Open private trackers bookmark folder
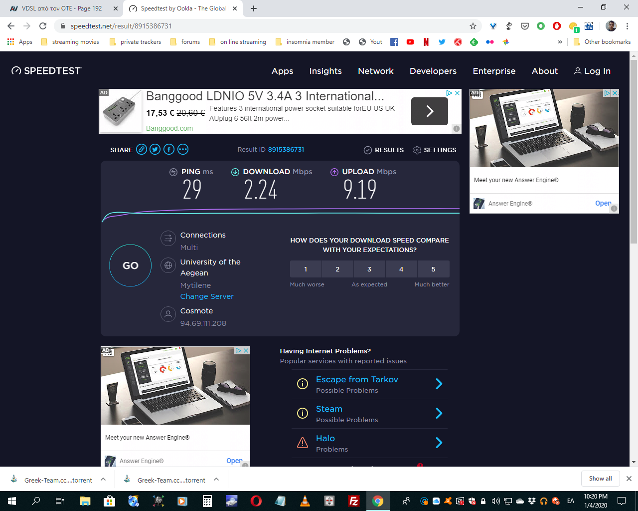This screenshot has width=638, height=511. [x=135, y=42]
